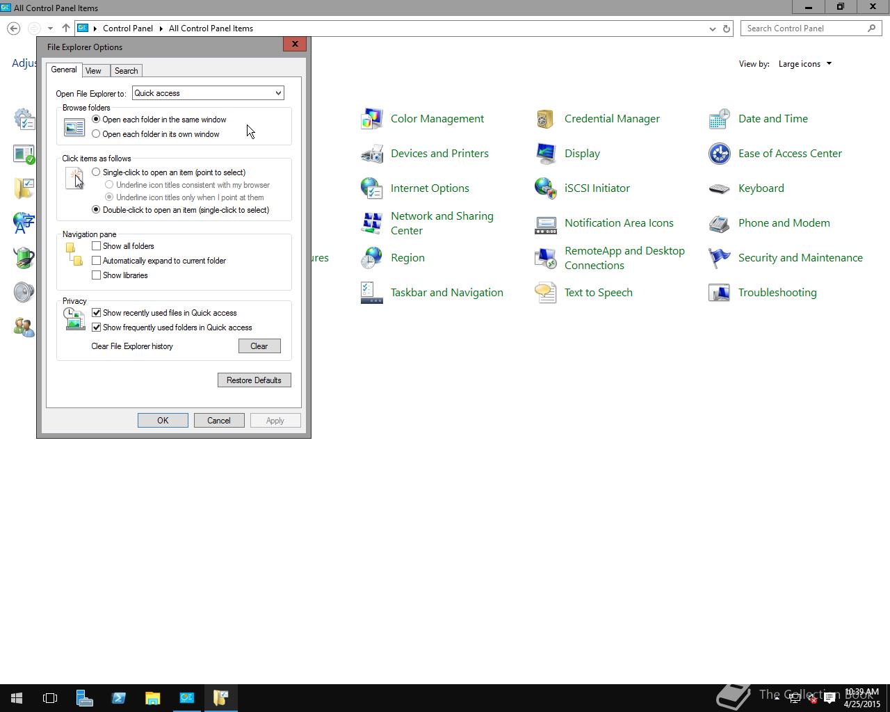890x712 pixels.
Task: Open the Notification Area Icons icon
Action: coord(546,223)
